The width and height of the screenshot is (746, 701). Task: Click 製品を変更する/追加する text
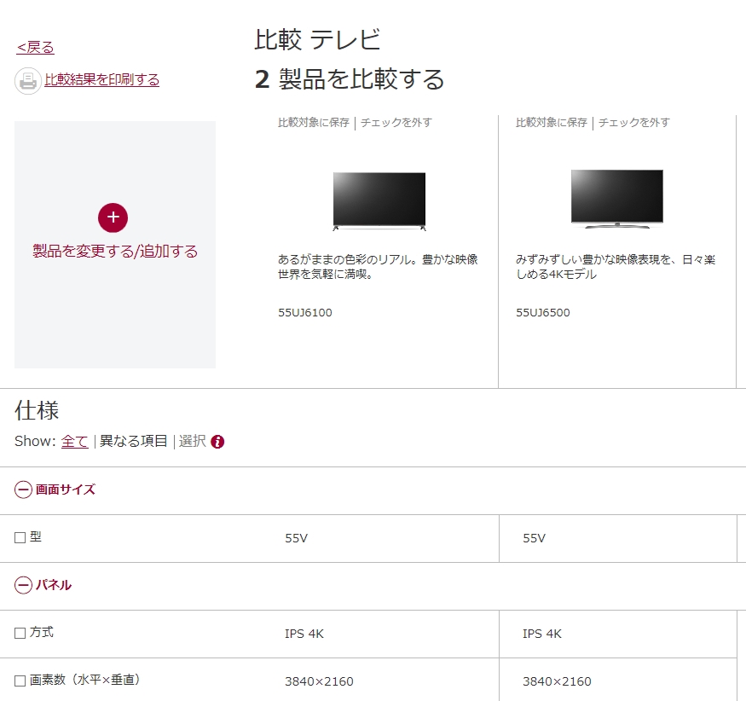[115, 251]
